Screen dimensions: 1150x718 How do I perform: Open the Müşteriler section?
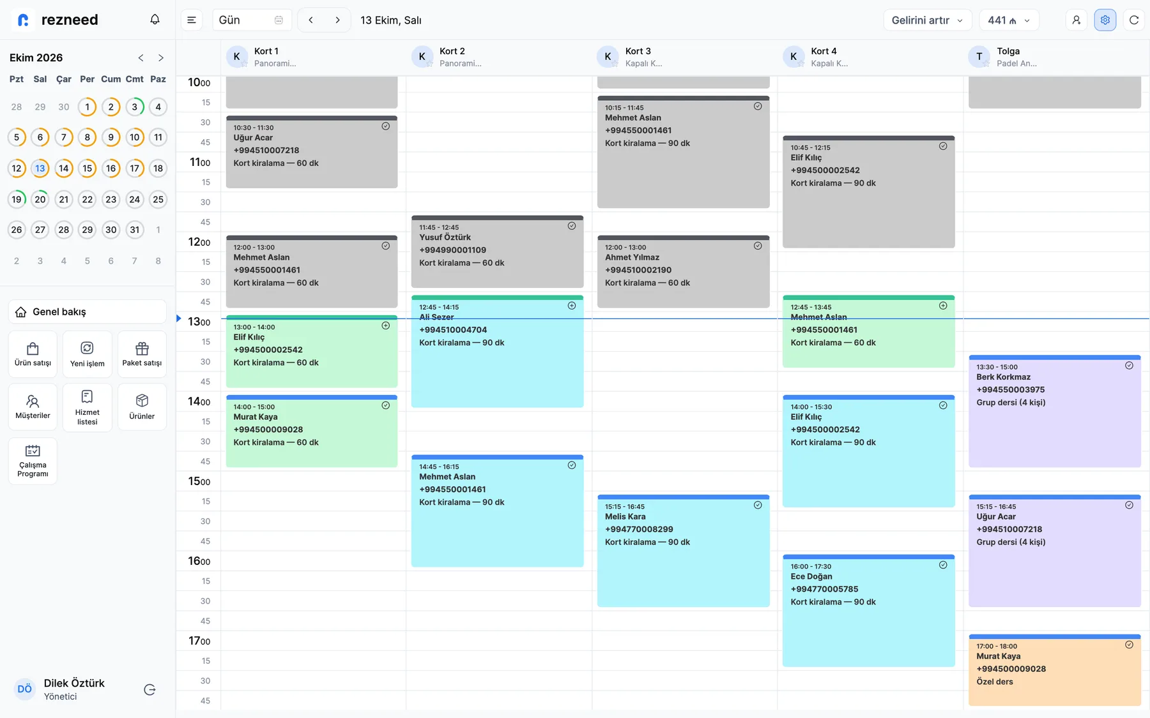tap(33, 407)
